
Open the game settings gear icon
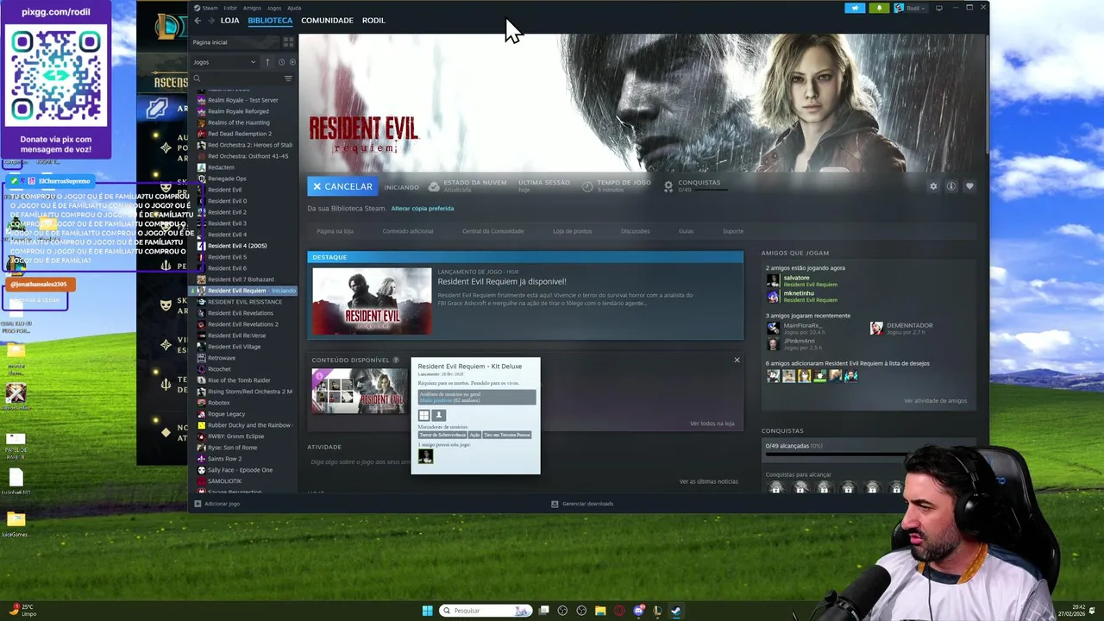pyautogui.click(x=933, y=186)
